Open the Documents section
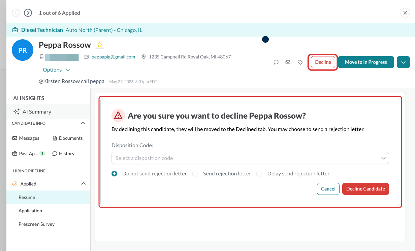This screenshot has width=415, height=251. coord(68,138)
